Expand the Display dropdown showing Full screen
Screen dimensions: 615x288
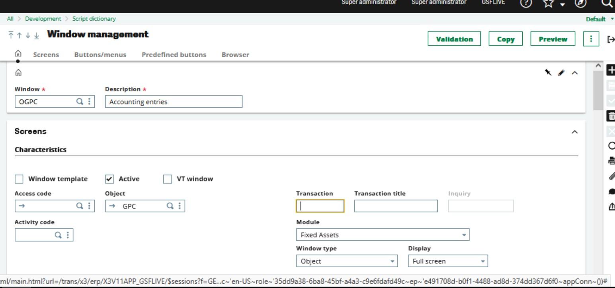pos(447,261)
